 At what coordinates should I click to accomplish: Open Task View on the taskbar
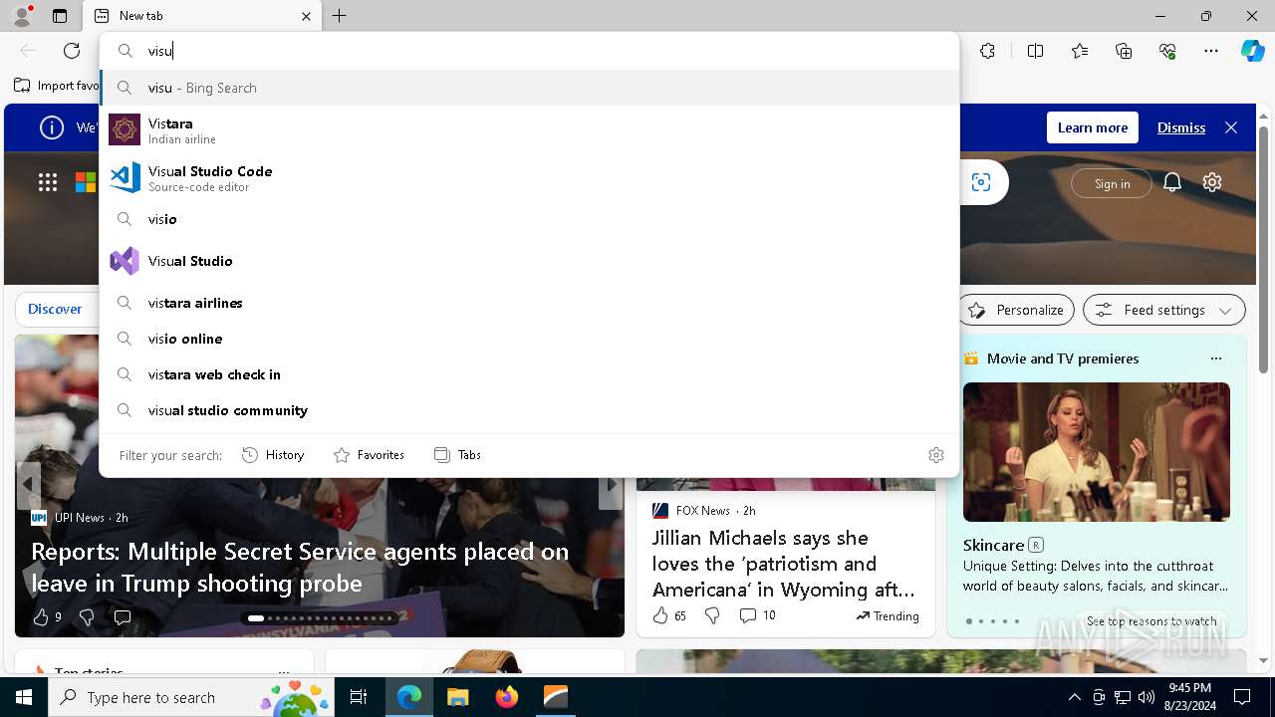[359, 697]
